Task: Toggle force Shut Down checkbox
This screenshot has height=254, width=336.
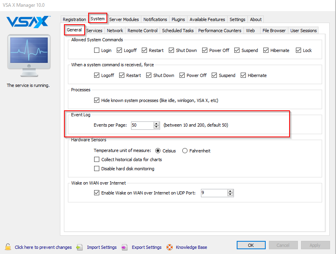Action: 149,75
